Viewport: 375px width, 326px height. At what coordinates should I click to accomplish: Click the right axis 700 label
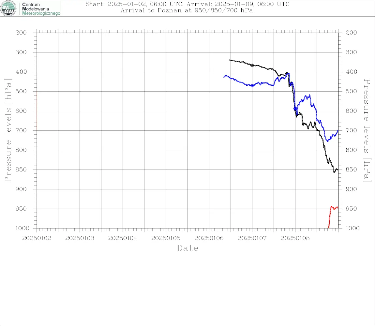pos(351,131)
